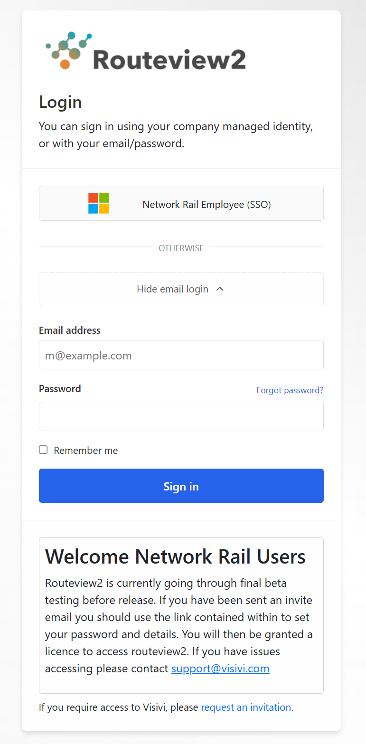Click the support@visivi.com email link

220,669
